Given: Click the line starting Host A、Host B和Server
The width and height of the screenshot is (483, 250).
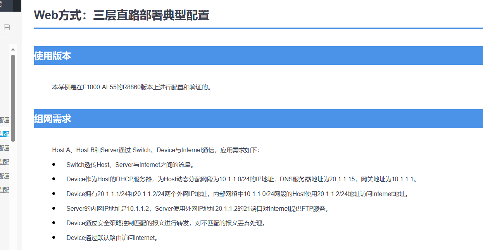Looking at the screenshot, I should pyautogui.click(x=156, y=150).
